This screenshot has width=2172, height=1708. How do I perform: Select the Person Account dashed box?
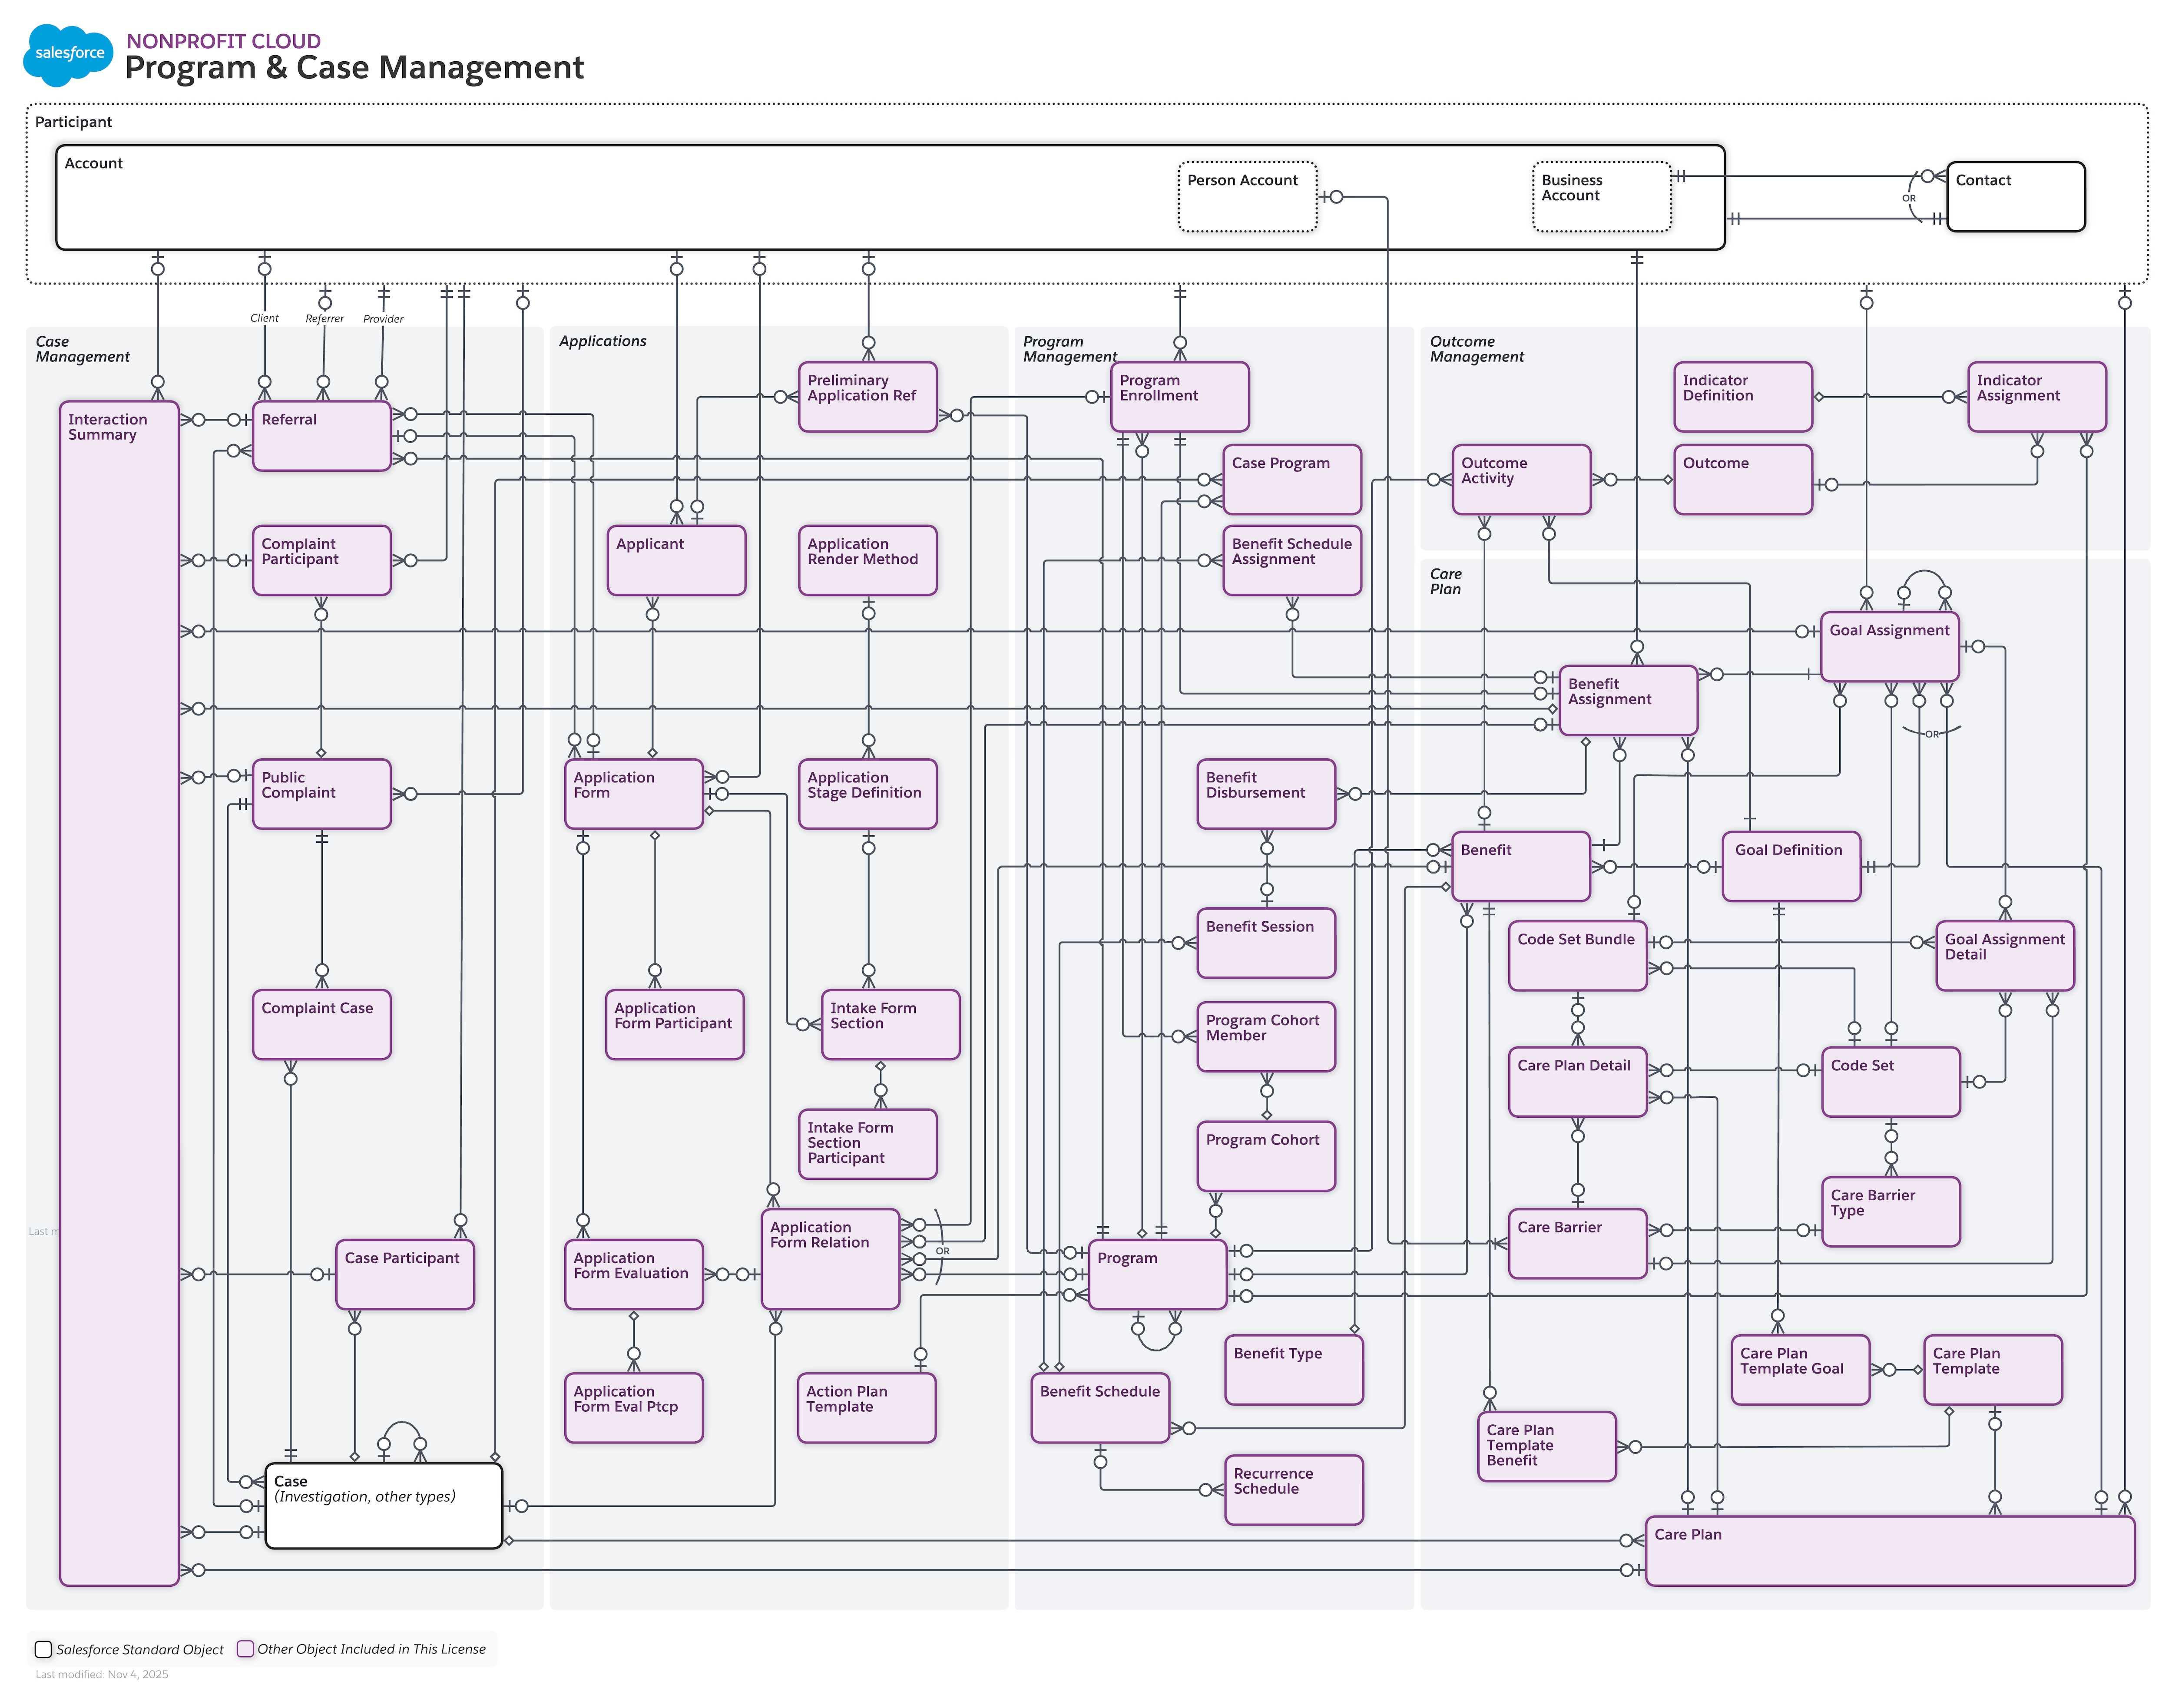tap(1247, 194)
